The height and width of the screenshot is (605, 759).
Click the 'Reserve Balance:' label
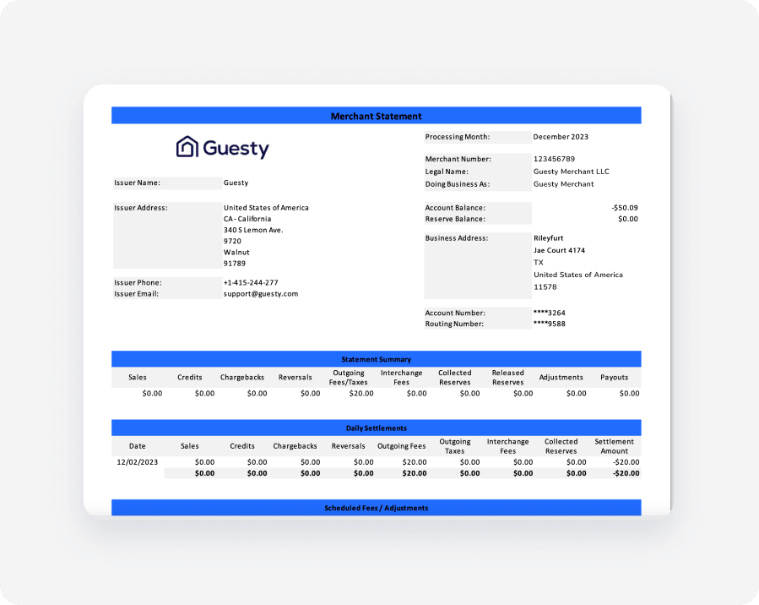[x=455, y=219]
